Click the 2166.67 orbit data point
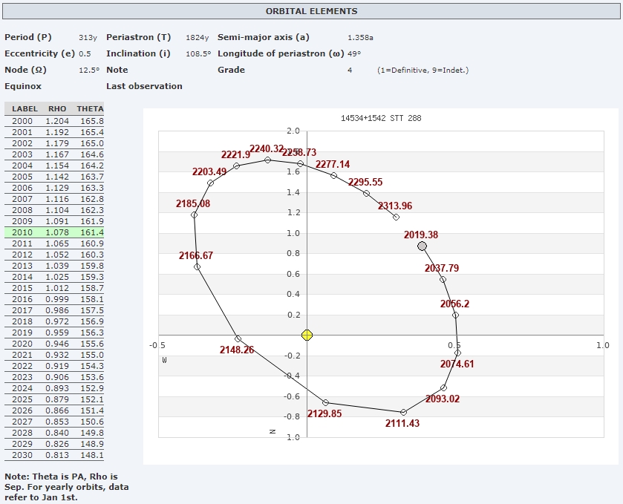Viewport: 623px width, 504px height. (x=197, y=266)
